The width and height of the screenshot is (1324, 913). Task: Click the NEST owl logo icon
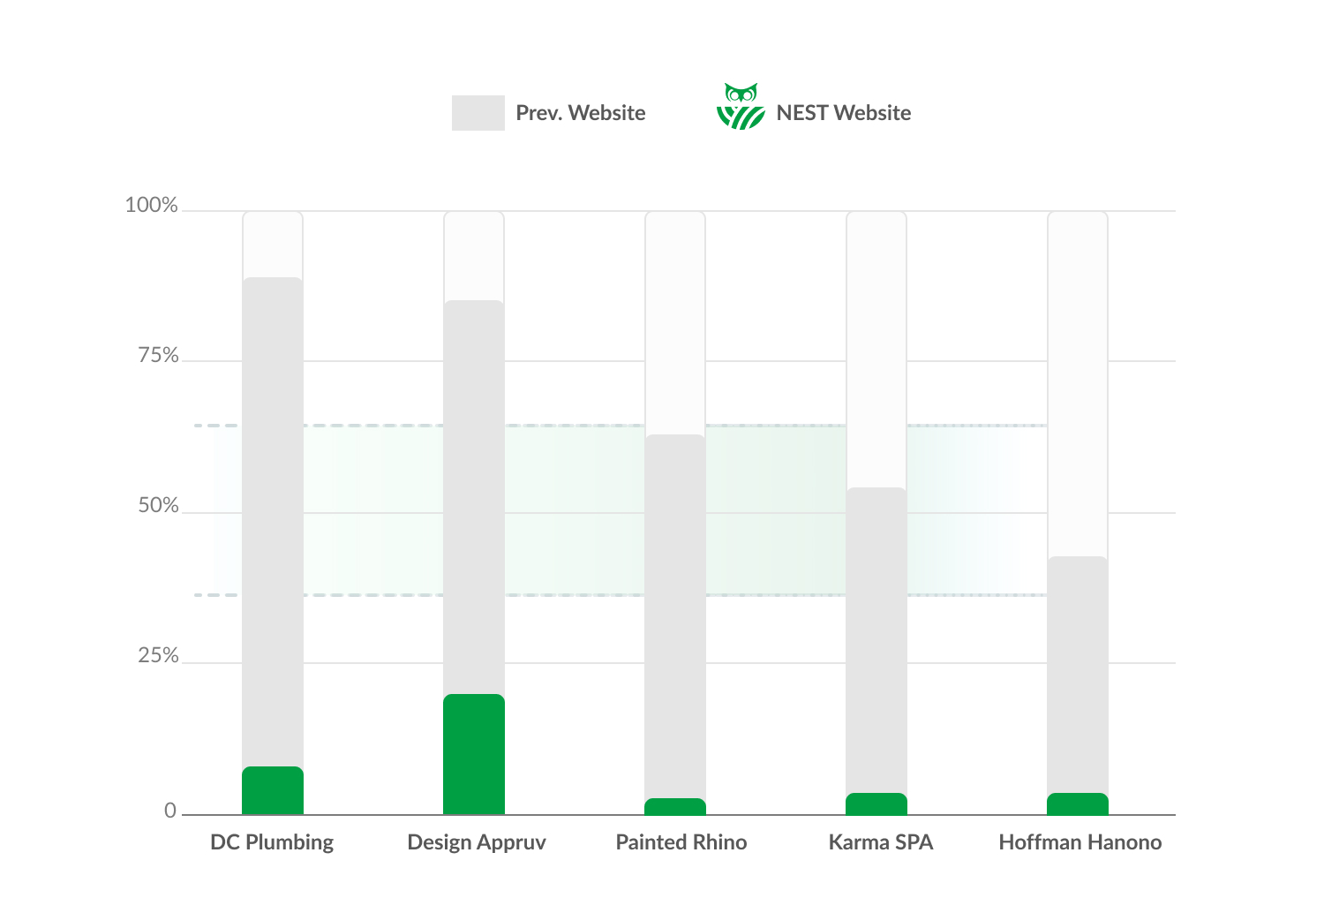click(741, 107)
